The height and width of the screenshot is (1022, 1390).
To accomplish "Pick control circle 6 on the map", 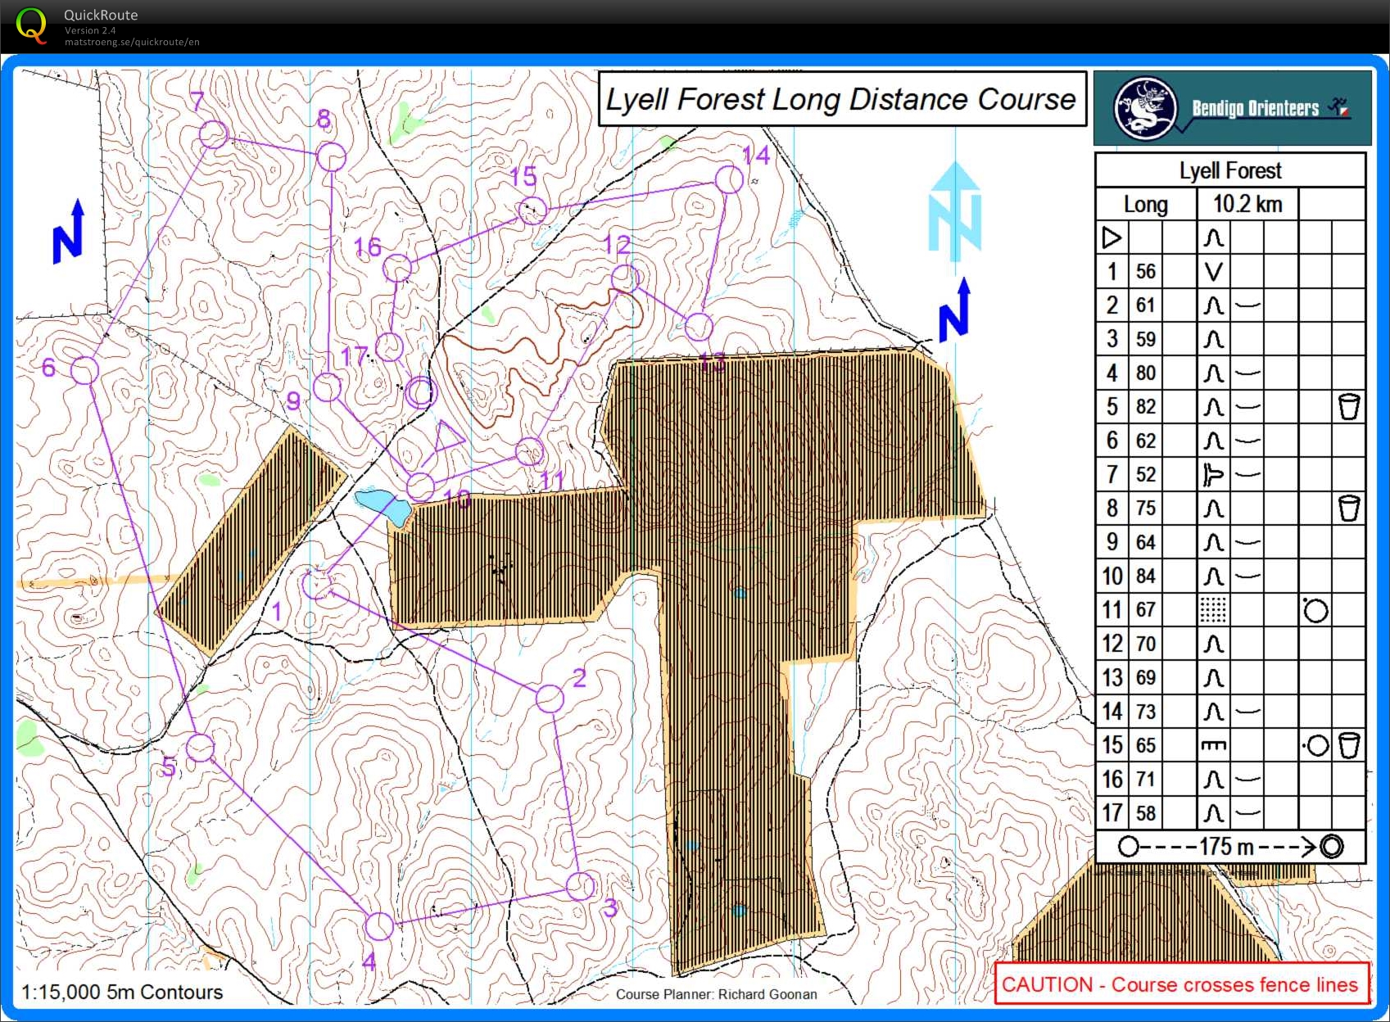I will click(84, 370).
